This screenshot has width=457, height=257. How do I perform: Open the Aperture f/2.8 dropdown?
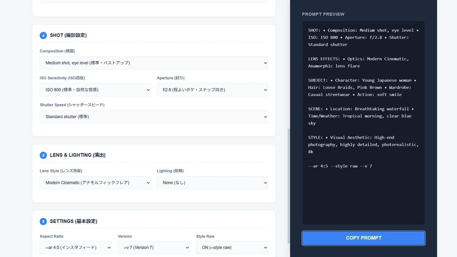(213, 90)
